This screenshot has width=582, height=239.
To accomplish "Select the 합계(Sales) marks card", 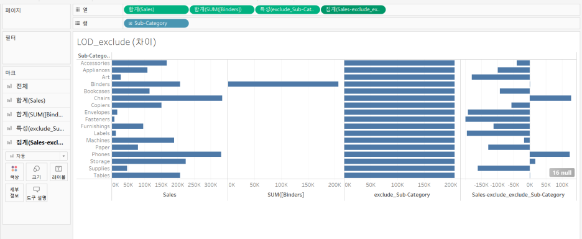I will pyautogui.click(x=36, y=100).
